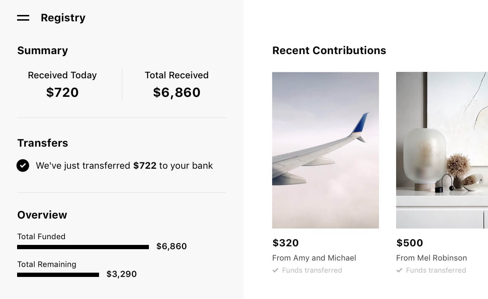Open the Summary section heading
Screen dimensions: 488x299
tap(42, 51)
